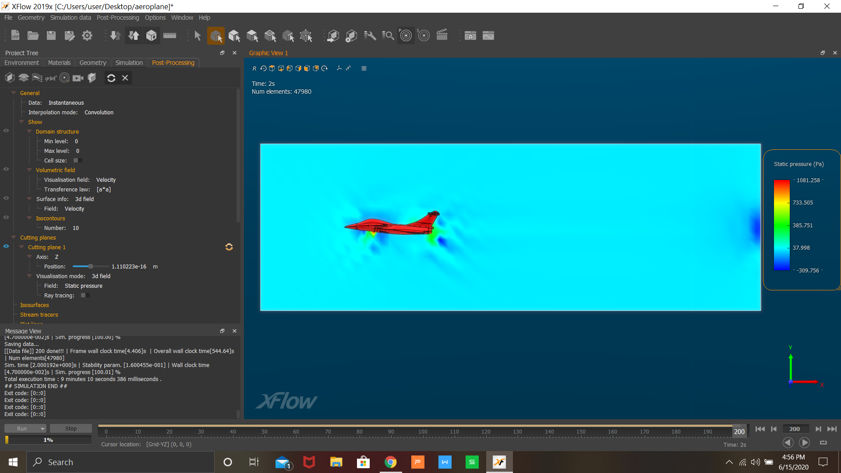The height and width of the screenshot is (473, 841).
Task: Add a camera using the camera icon
Action: (x=78, y=78)
